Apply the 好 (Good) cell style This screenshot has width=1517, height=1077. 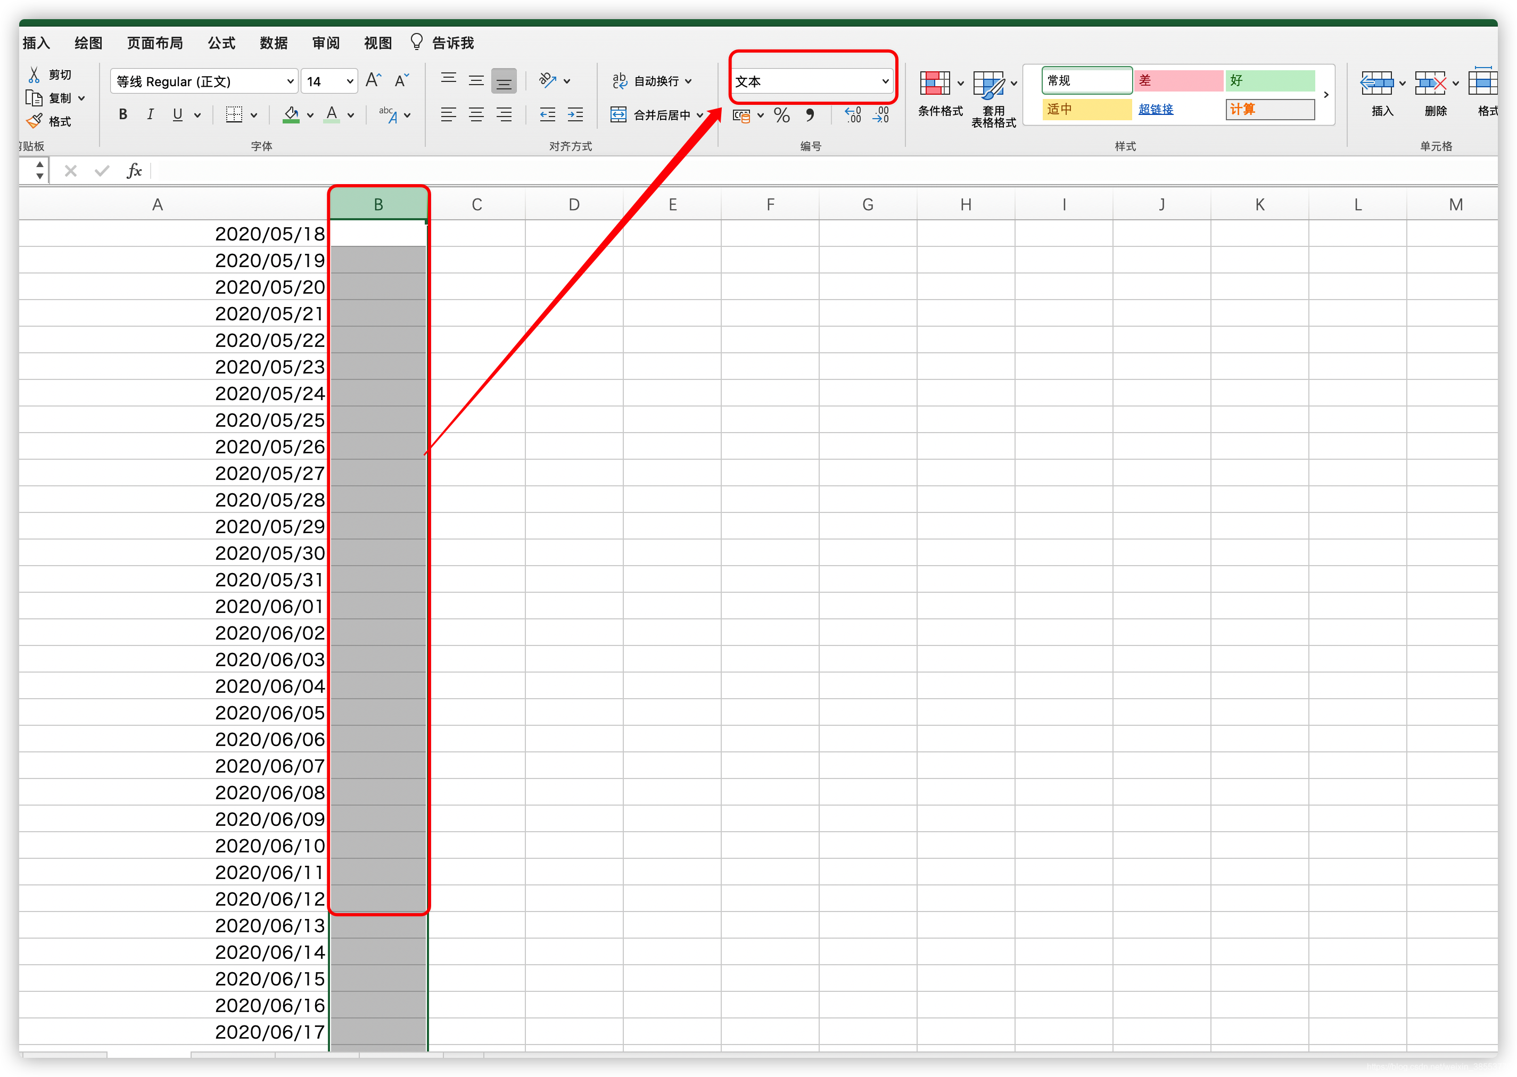pyautogui.click(x=1269, y=80)
